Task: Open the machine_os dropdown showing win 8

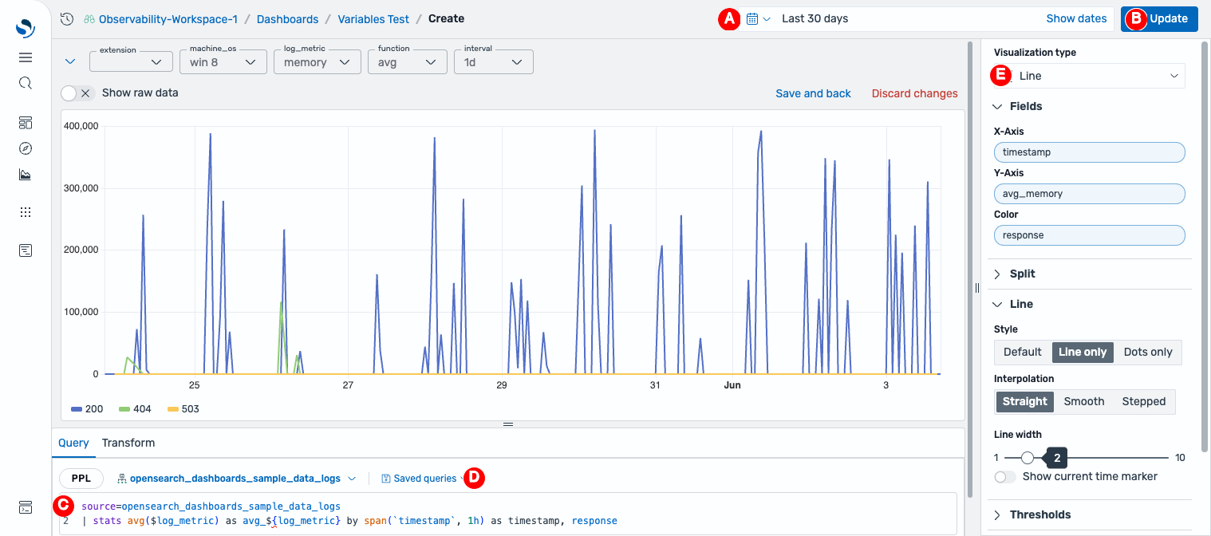Action: tap(223, 61)
